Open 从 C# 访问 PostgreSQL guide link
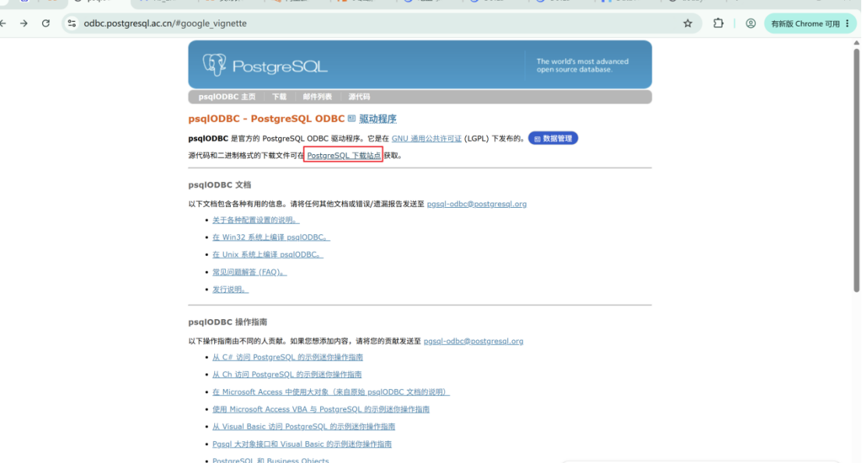862x463 pixels. [x=288, y=357]
